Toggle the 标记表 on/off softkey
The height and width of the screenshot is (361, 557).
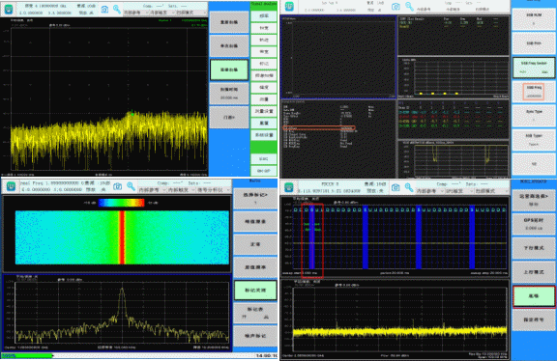255,313
